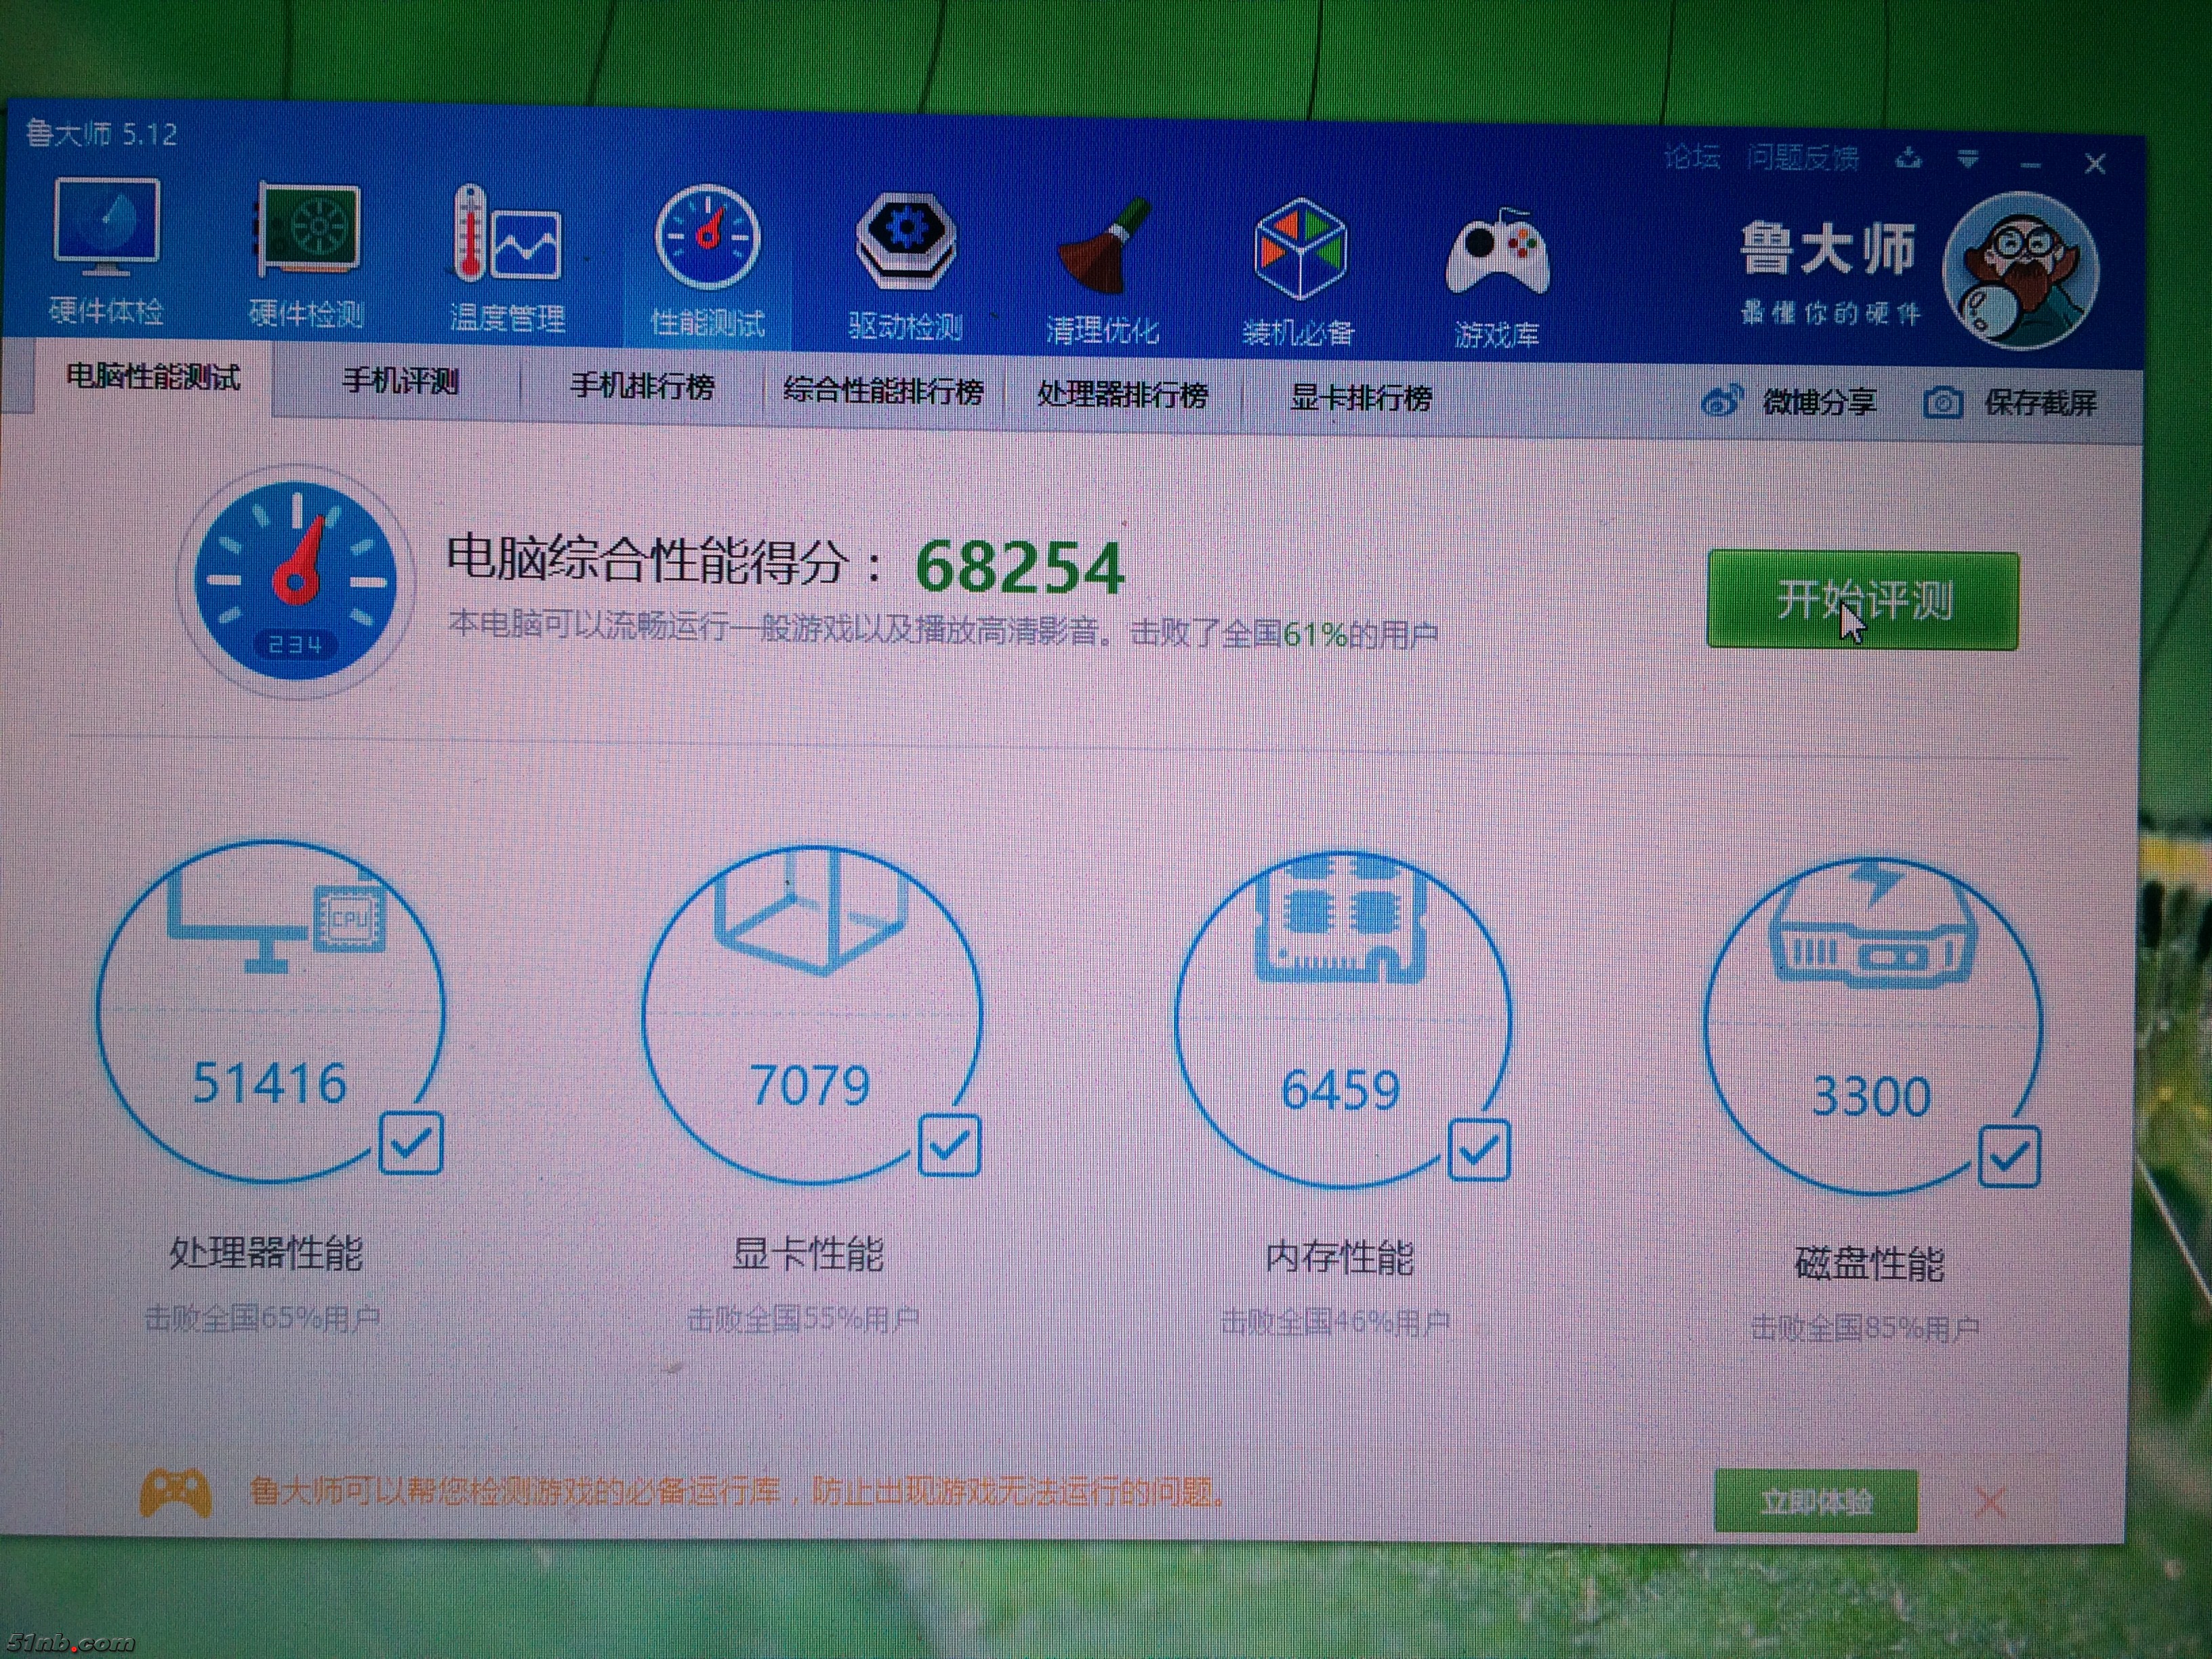2212x1659 pixels.
Task: Click the upload/share icon in title bar
Action: point(1908,158)
